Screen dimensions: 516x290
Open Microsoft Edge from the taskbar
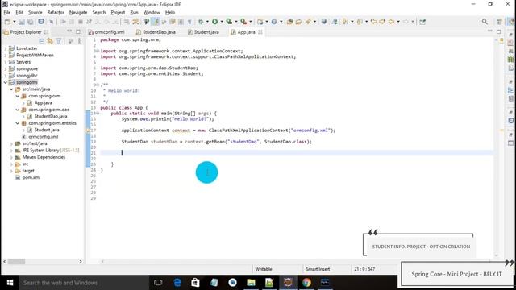[177, 283]
